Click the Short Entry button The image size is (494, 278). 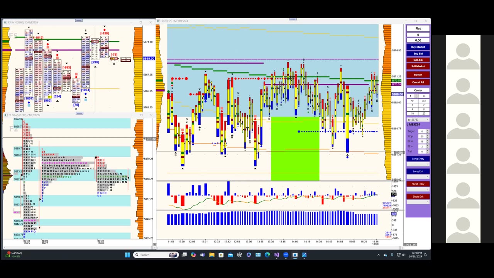tap(418, 184)
